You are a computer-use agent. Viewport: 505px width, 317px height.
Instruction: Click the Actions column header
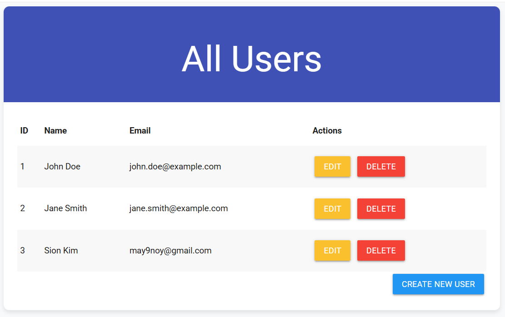(327, 131)
